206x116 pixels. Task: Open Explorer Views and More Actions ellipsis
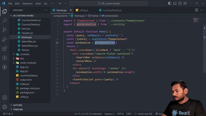click(46, 10)
